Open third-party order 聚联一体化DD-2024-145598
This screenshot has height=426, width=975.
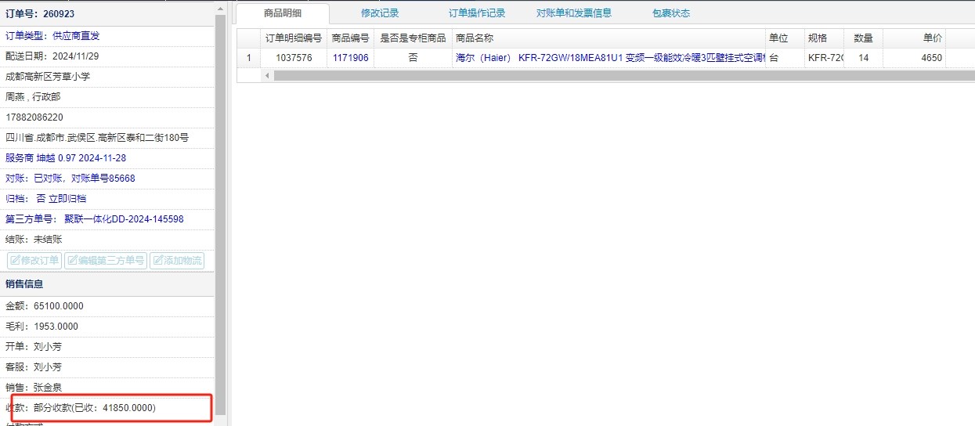(x=124, y=219)
